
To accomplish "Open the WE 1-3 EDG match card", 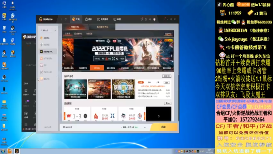I will tap(77, 114).
